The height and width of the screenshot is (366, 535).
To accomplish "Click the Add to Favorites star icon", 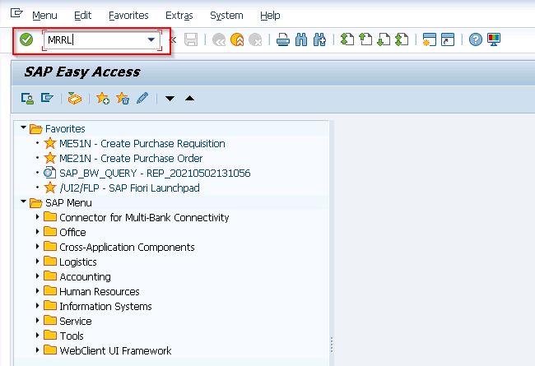I will pos(103,98).
